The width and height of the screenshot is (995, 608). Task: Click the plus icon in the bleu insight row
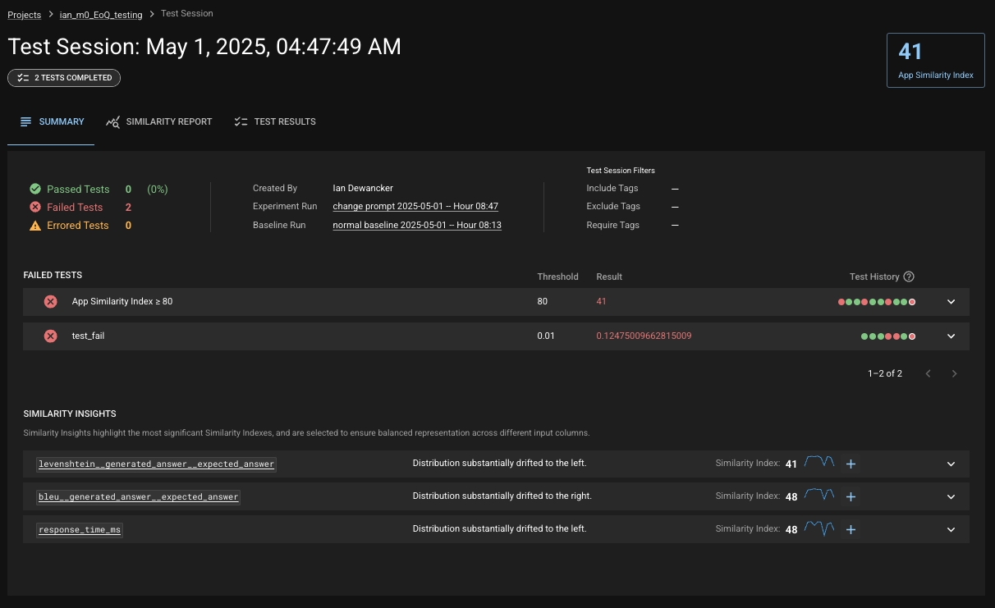(851, 496)
